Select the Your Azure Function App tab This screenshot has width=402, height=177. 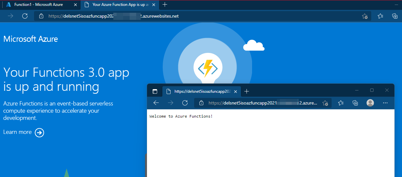click(x=119, y=5)
